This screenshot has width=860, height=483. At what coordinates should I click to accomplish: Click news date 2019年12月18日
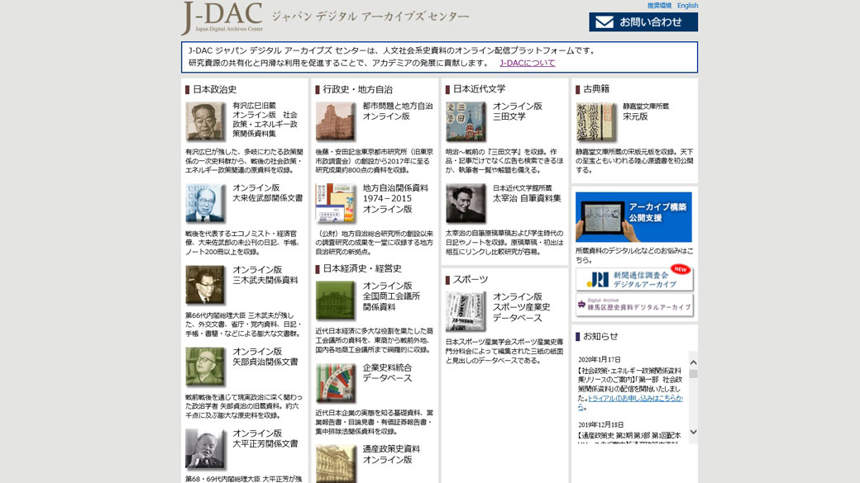tap(601, 425)
